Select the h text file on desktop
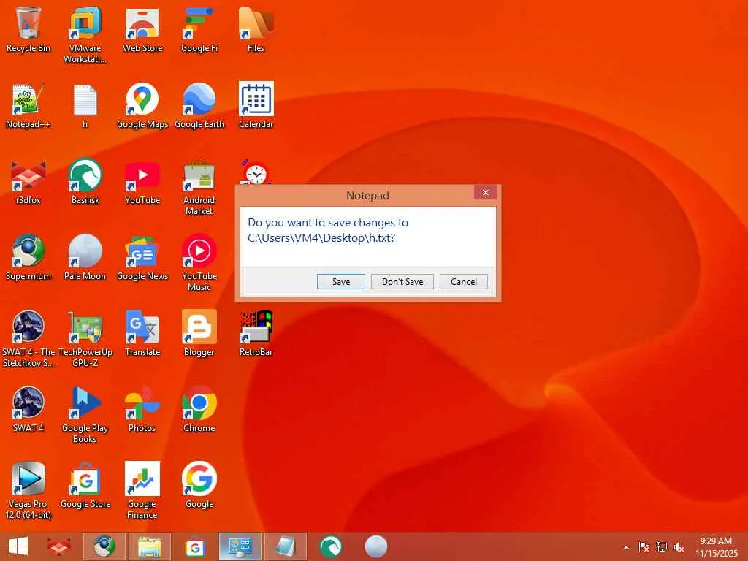 [x=85, y=105]
